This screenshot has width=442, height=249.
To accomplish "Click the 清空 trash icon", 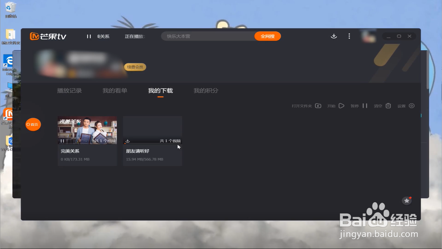I will (388, 106).
